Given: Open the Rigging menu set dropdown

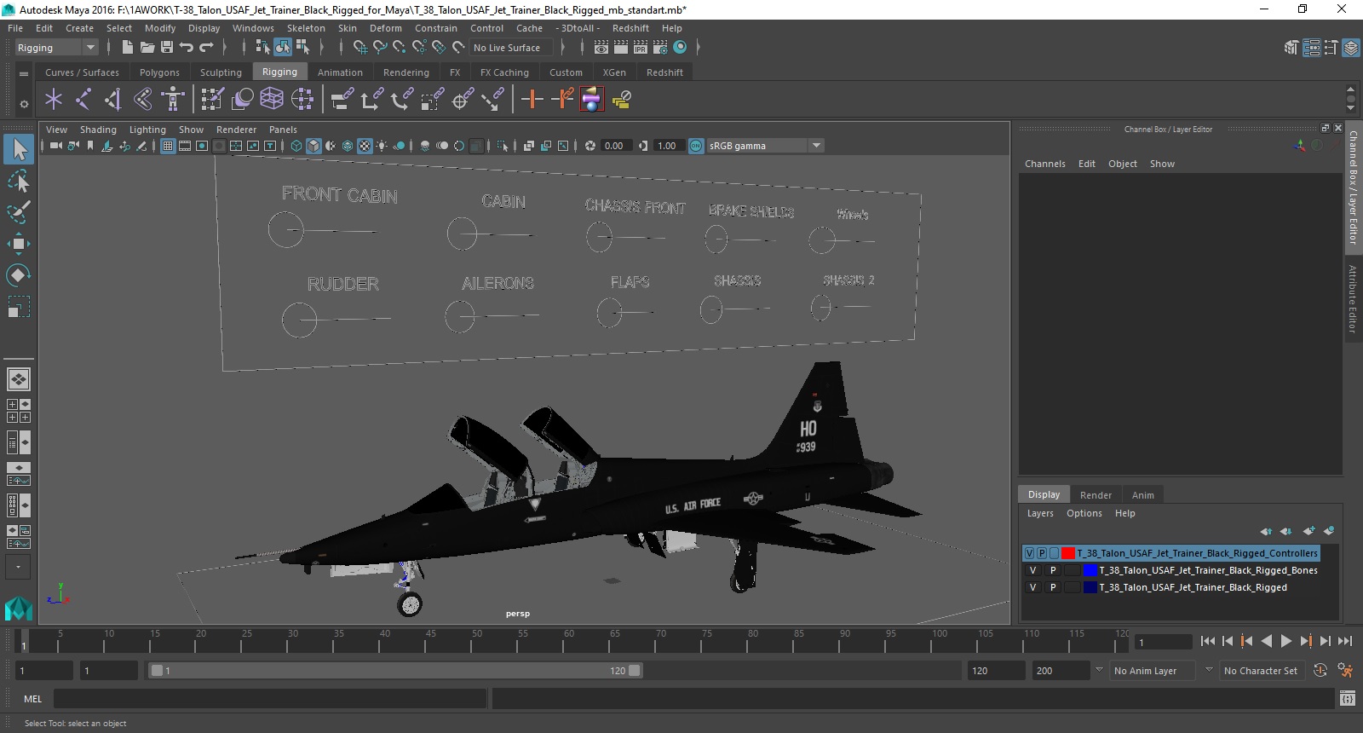Looking at the screenshot, I should pos(56,48).
